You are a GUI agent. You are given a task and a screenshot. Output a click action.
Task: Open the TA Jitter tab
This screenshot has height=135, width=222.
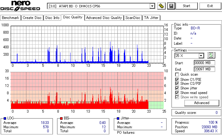pyautogui.click(x=151, y=18)
